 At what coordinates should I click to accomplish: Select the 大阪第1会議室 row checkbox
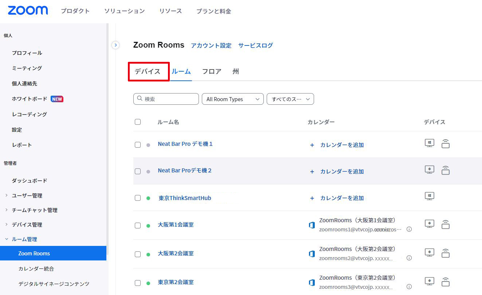[138, 226]
